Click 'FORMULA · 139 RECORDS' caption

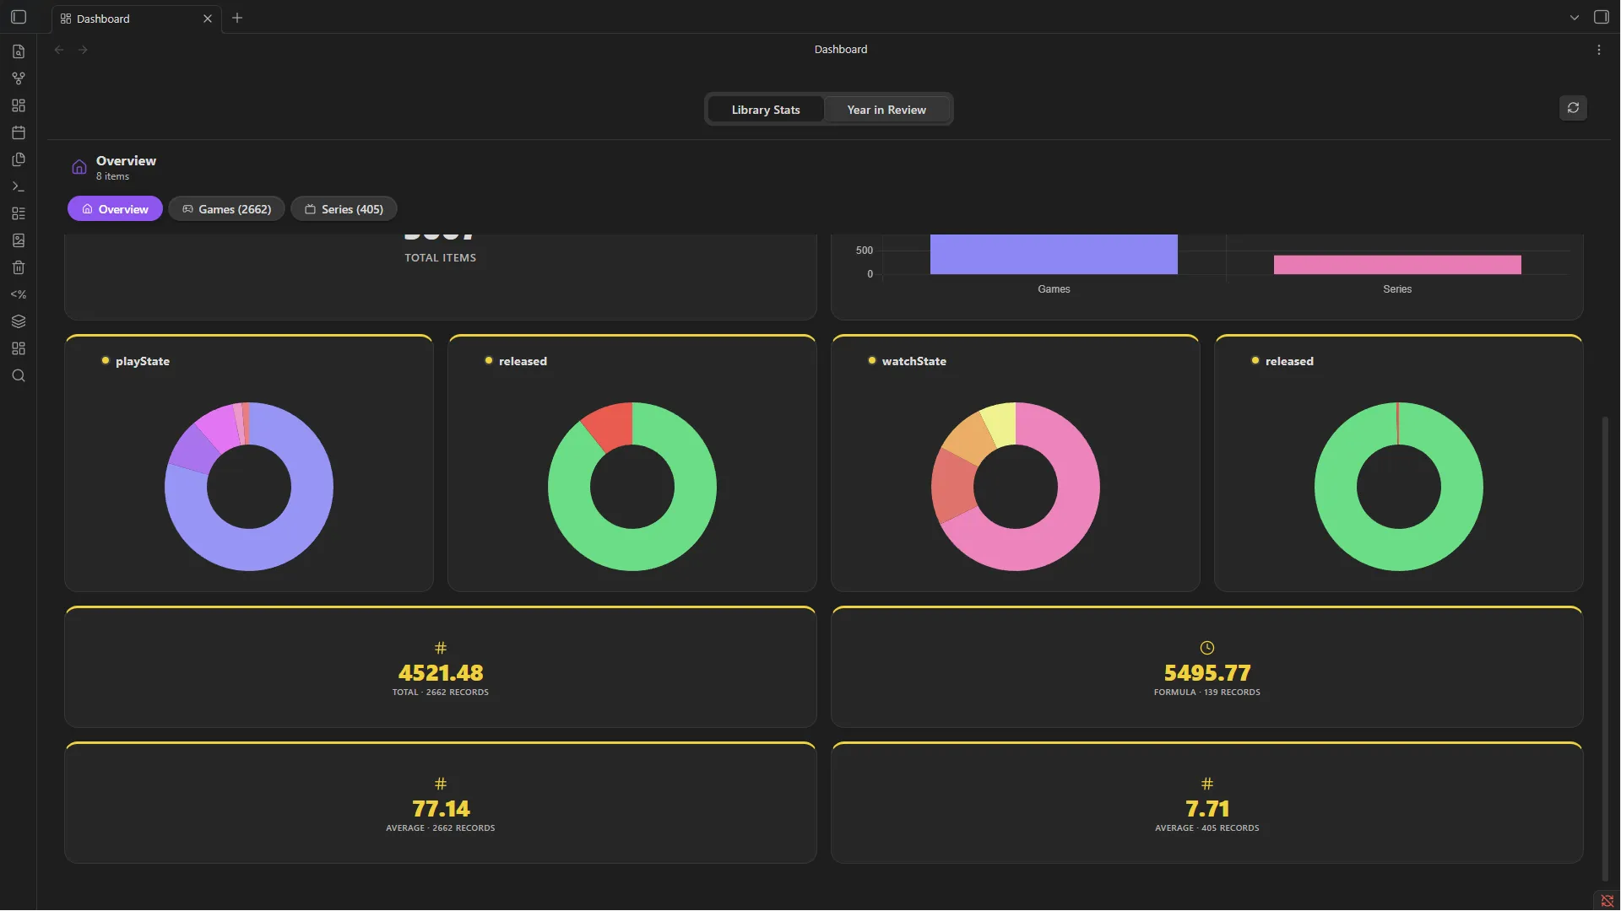[x=1207, y=693]
